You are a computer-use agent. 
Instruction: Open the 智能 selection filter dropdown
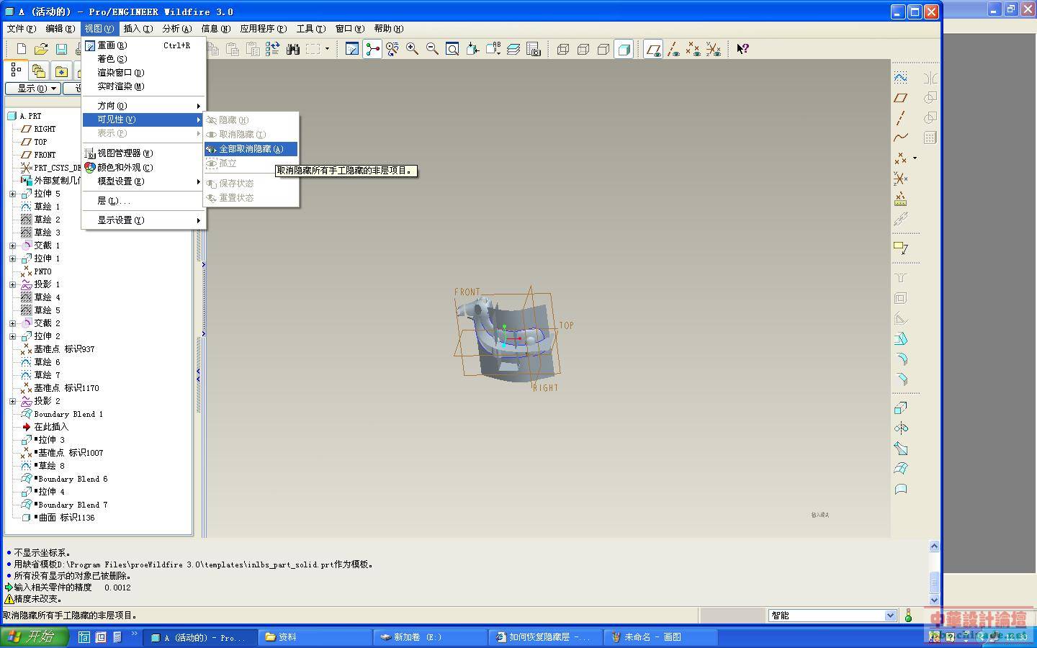click(890, 616)
